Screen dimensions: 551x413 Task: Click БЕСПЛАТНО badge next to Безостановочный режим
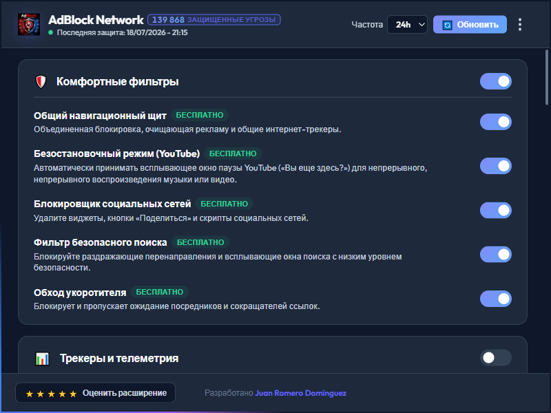233,153
